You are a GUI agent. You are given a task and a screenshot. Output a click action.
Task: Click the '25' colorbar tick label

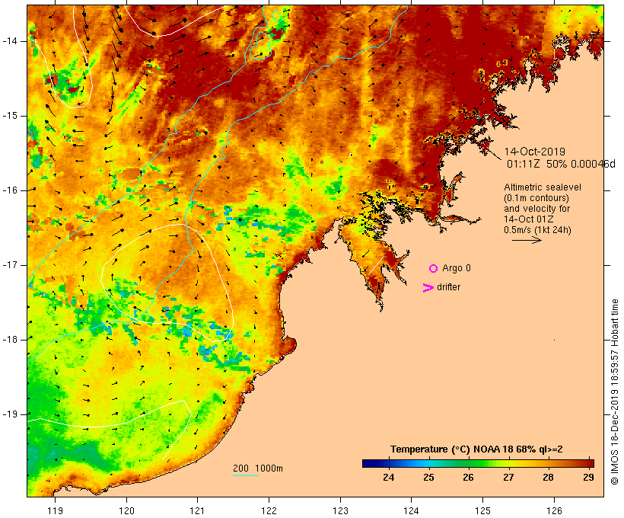point(428,478)
